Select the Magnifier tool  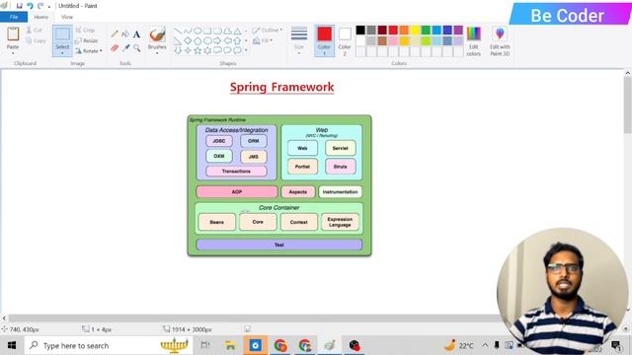coord(136,48)
